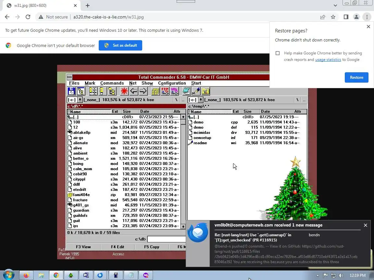Expand Chrome tab search chevron
Viewport: 374px width, 280px height.
[x=335, y=6]
